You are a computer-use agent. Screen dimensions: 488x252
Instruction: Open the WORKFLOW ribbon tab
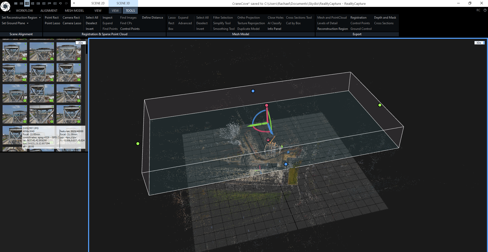[x=24, y=10]
